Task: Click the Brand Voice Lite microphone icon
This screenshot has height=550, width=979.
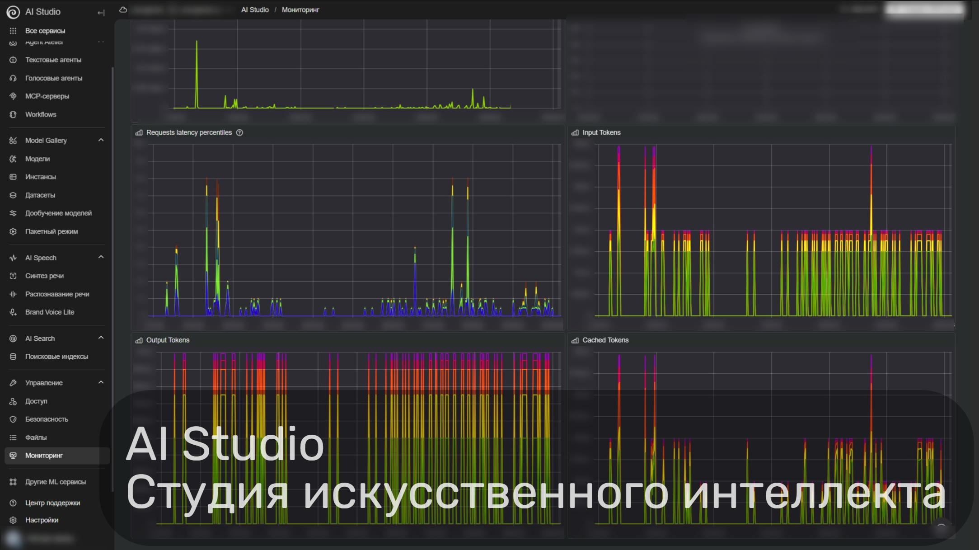Action: pyautogui.click(x=13, y=312)
